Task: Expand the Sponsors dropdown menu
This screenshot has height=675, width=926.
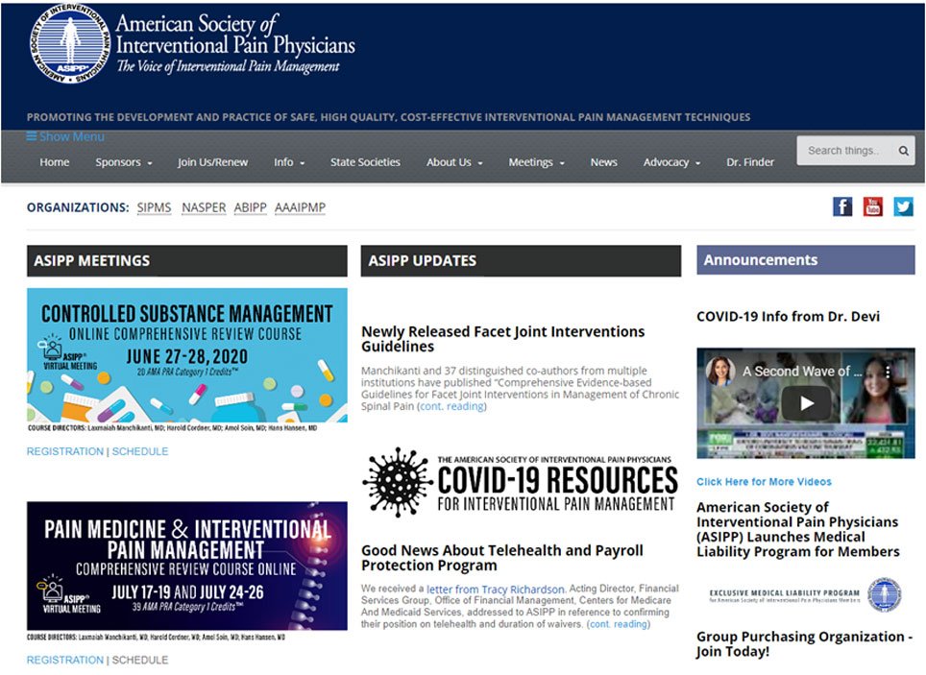Action: (123, 162)
